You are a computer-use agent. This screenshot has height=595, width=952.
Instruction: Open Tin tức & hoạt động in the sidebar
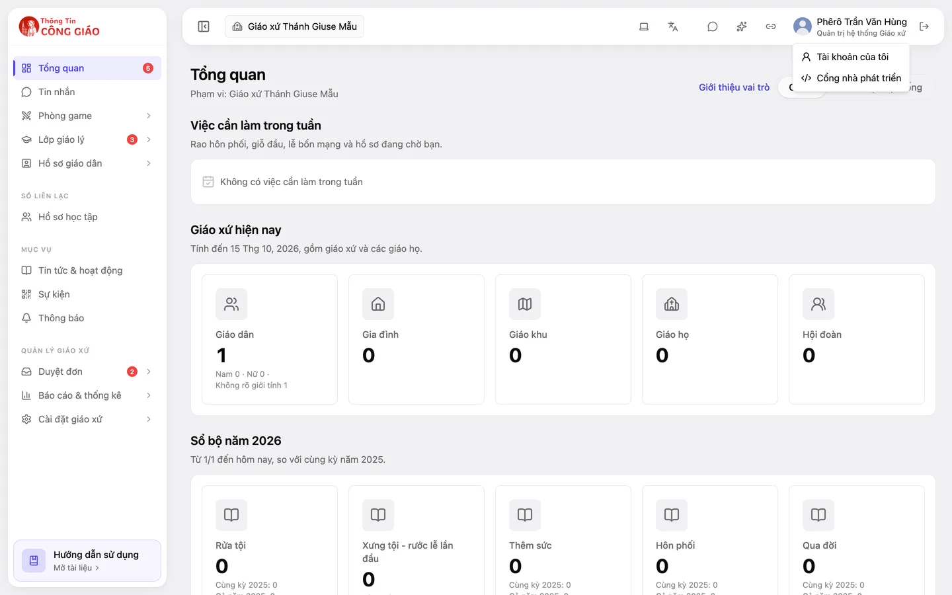pos(87,270)
